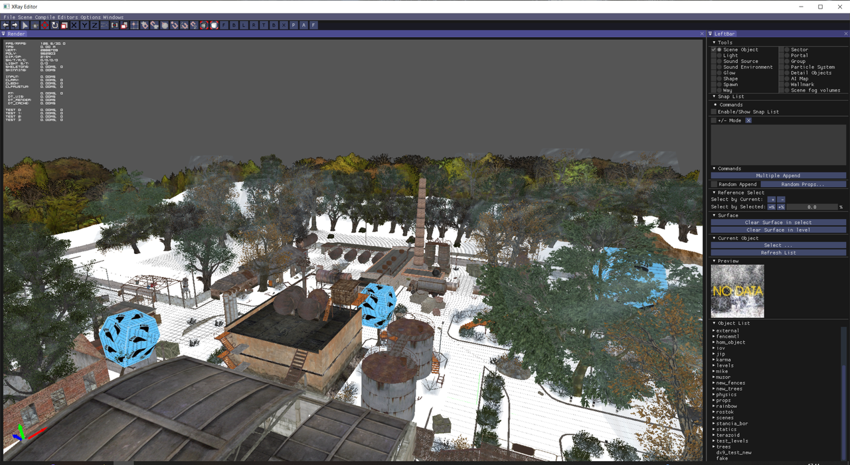Select the AI Map tool radio button
The height and width of the screenshot is (465, 850).
[787, 78]
